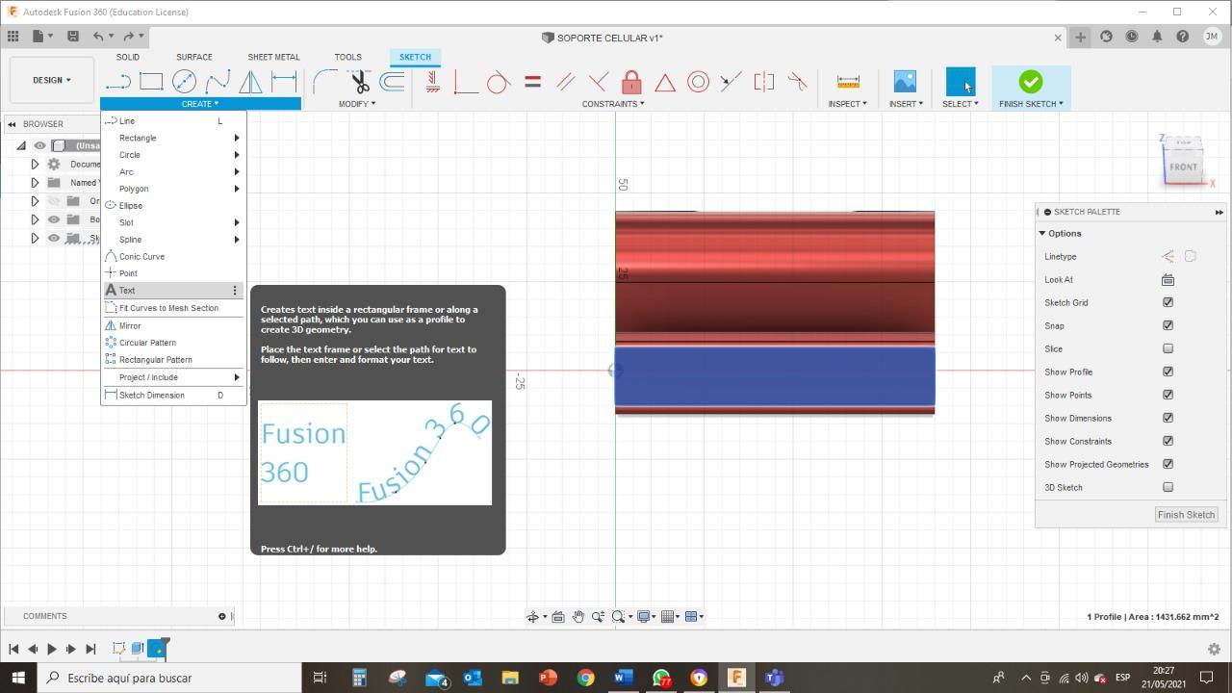Choose Fit Curves to Mesh Section
Screen dimensions: 1232x693
pos(173,308)
